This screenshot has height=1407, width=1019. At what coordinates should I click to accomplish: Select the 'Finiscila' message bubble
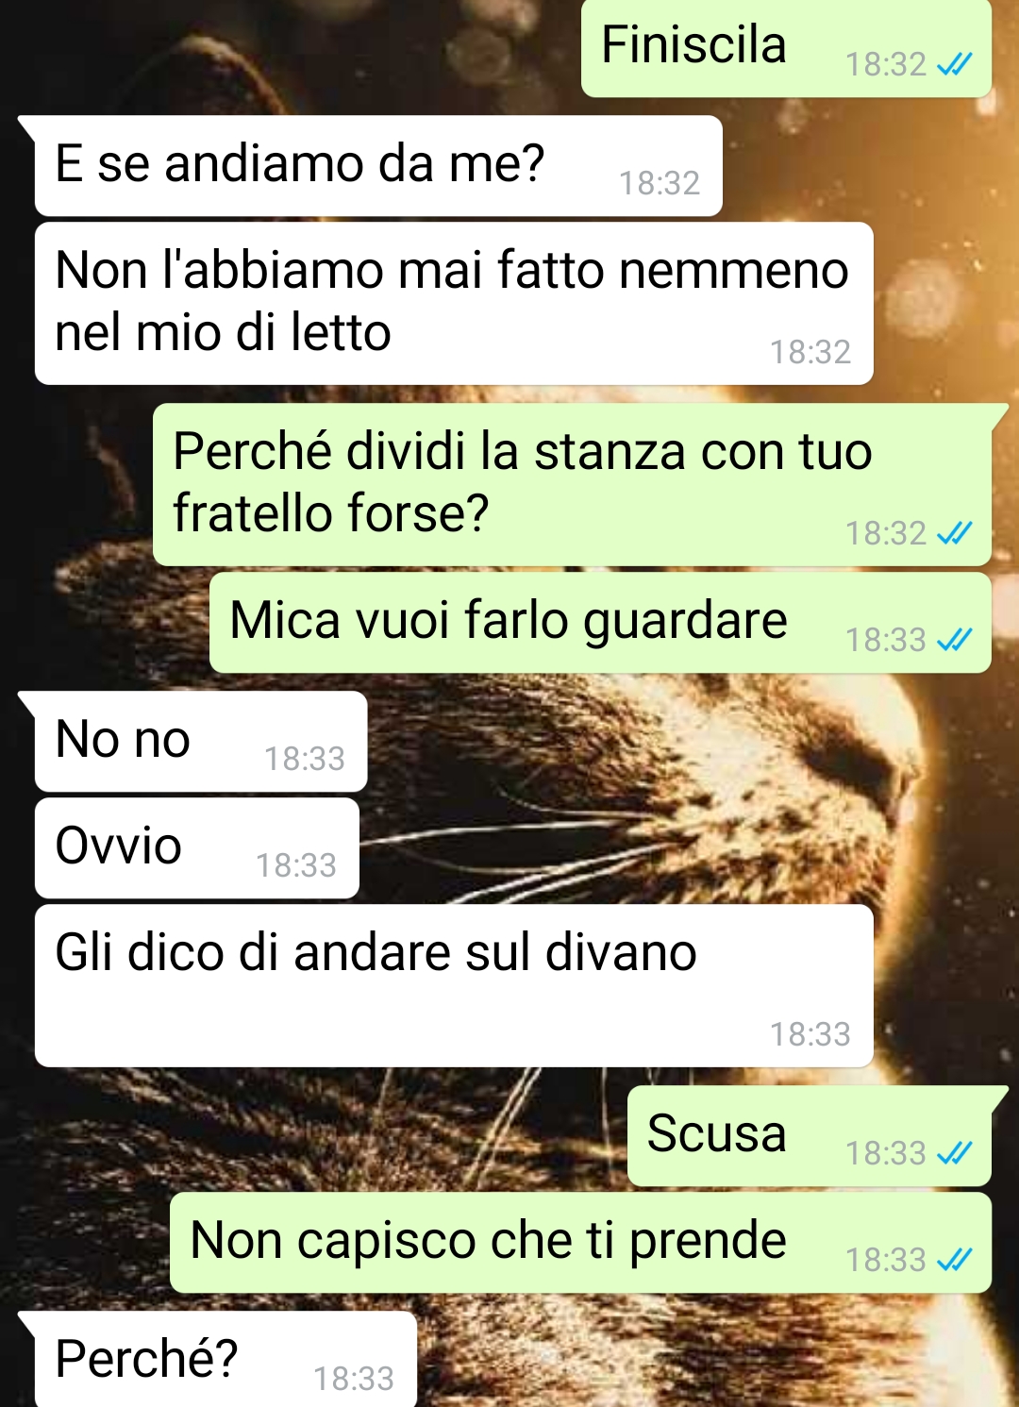786,48
